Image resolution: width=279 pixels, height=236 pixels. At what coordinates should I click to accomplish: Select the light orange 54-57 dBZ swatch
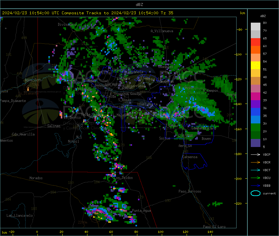click(255, 57)
